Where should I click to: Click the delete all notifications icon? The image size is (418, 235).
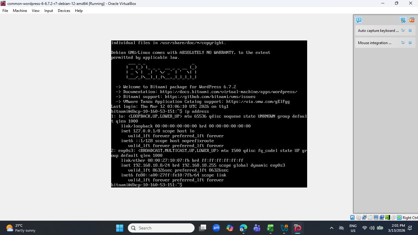(x=412, y=20)
